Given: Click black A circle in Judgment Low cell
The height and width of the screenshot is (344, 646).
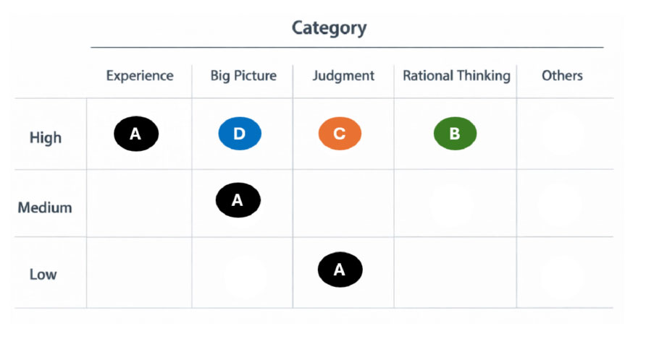Looking at the screenshot, I should point(340,270).
